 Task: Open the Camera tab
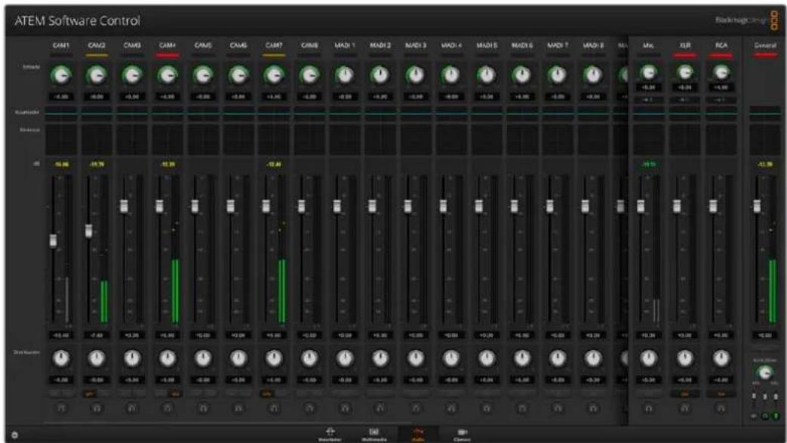coord(462,435)
